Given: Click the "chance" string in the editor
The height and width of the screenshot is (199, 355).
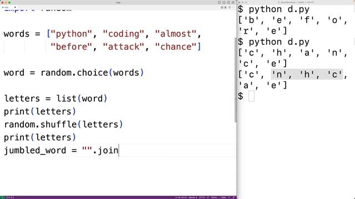Looking at the screenshot, I should 176,46.
